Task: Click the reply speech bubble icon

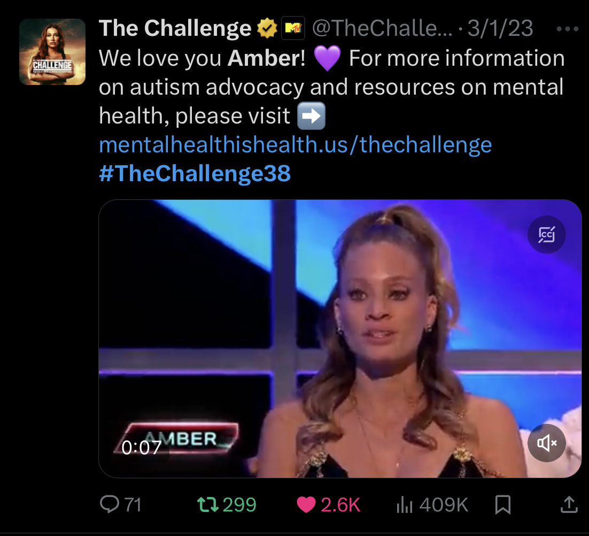Action: click(x=110, y=504)
